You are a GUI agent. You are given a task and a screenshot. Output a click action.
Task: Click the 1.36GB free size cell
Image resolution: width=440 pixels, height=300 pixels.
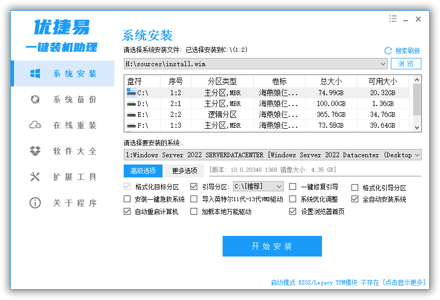(x=383, y=104)
